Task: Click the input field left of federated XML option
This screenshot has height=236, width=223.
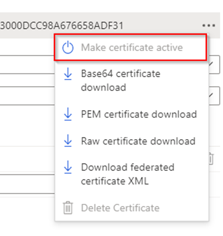Action: (27, 184)
